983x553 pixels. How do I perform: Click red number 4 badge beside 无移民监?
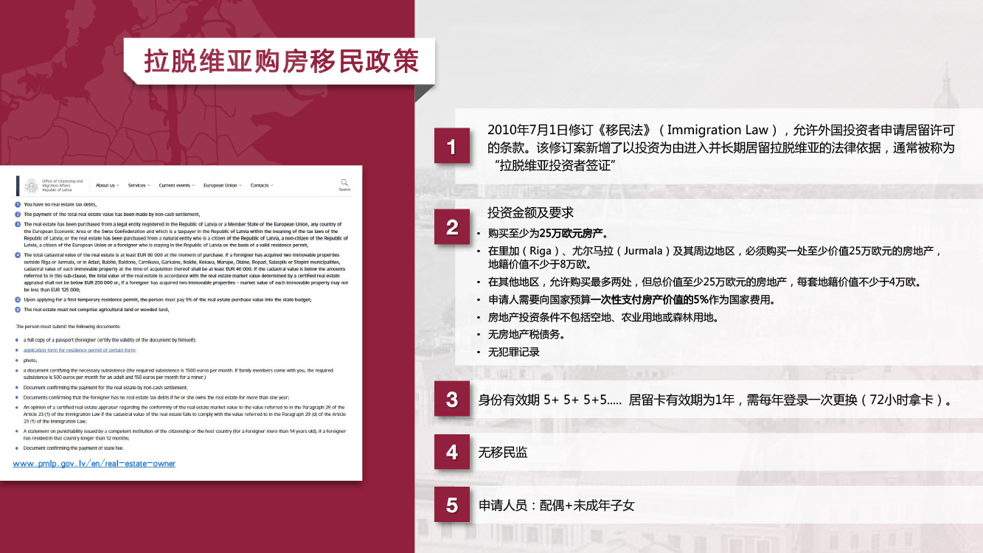pyautogui.click(x=452, y=452)
